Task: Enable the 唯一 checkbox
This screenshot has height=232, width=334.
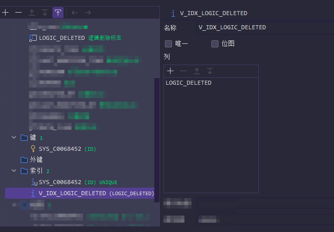Action: point(169,44)
